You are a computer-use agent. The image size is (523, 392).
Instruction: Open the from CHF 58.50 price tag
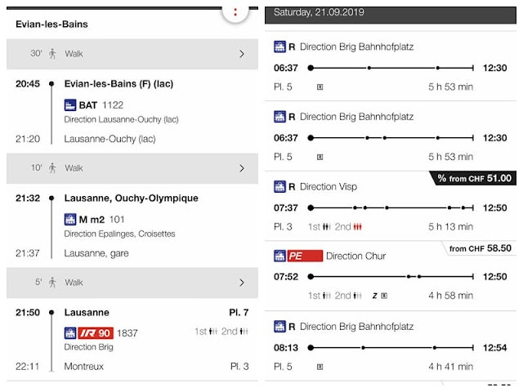[480, 248]
